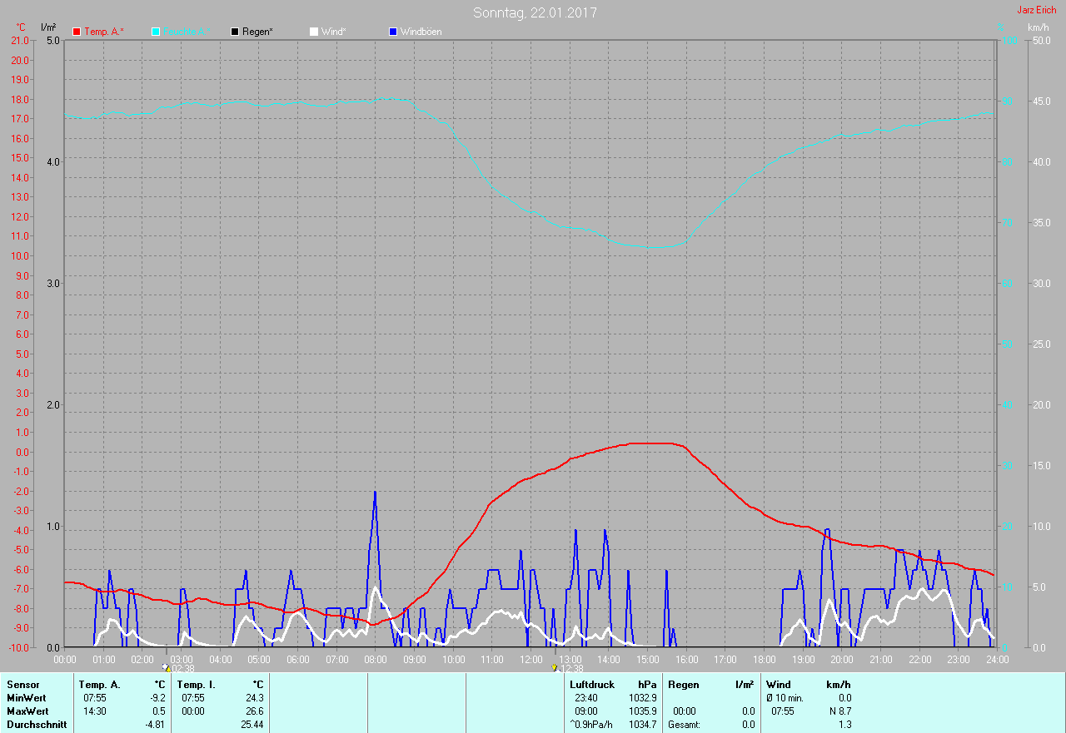
Task: Select the 'Sensor' header cell
Action: click(22, 685)
